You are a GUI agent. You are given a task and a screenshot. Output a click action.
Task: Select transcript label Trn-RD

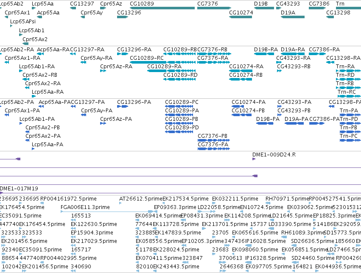click(345, 75)
